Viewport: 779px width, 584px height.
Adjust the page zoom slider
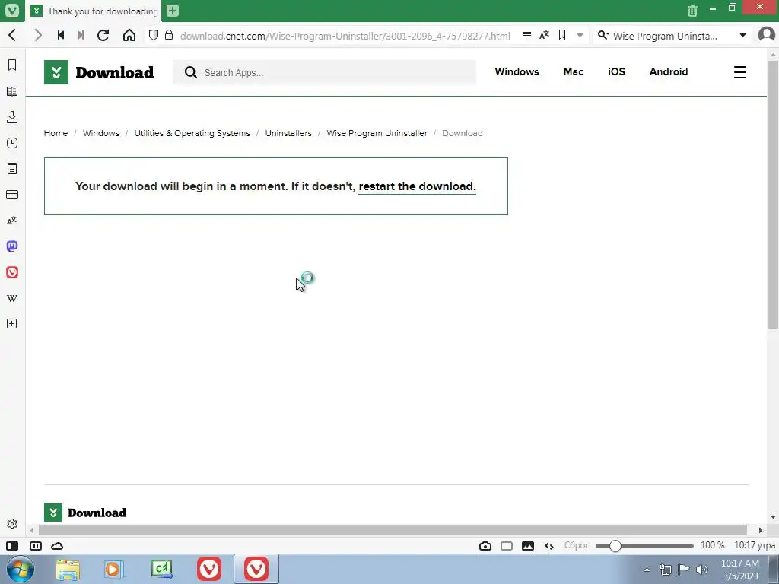pos(644,546)
